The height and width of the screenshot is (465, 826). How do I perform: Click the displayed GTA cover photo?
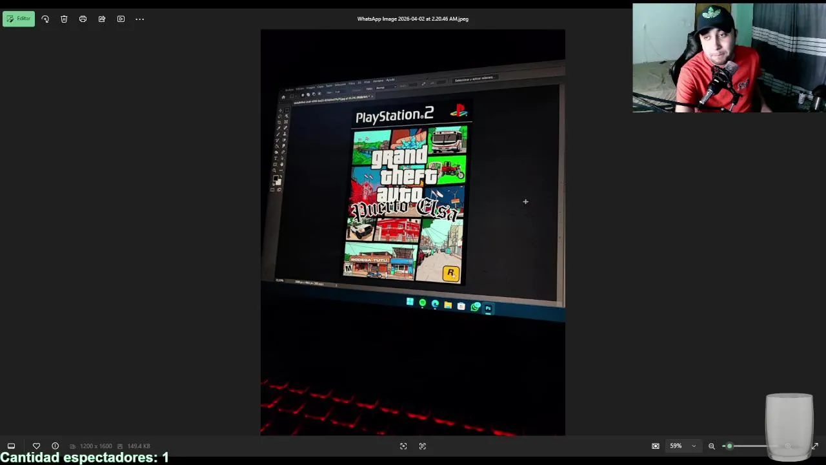pos(413,232)
